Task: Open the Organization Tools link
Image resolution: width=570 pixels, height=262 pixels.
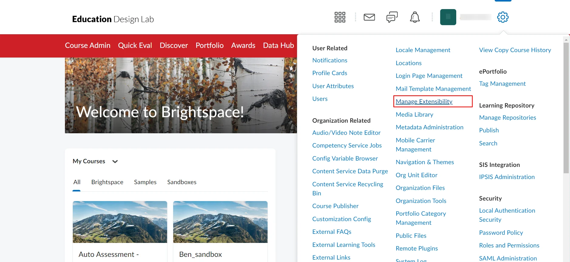Action: point(421,201)
